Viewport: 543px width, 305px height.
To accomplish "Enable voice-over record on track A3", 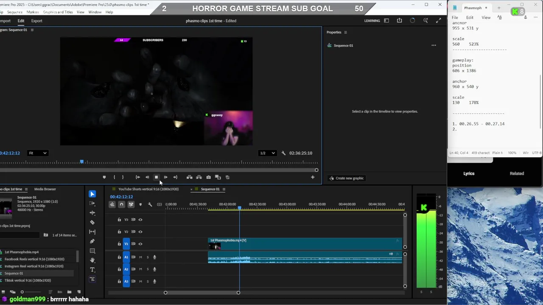I will [154, 281].
